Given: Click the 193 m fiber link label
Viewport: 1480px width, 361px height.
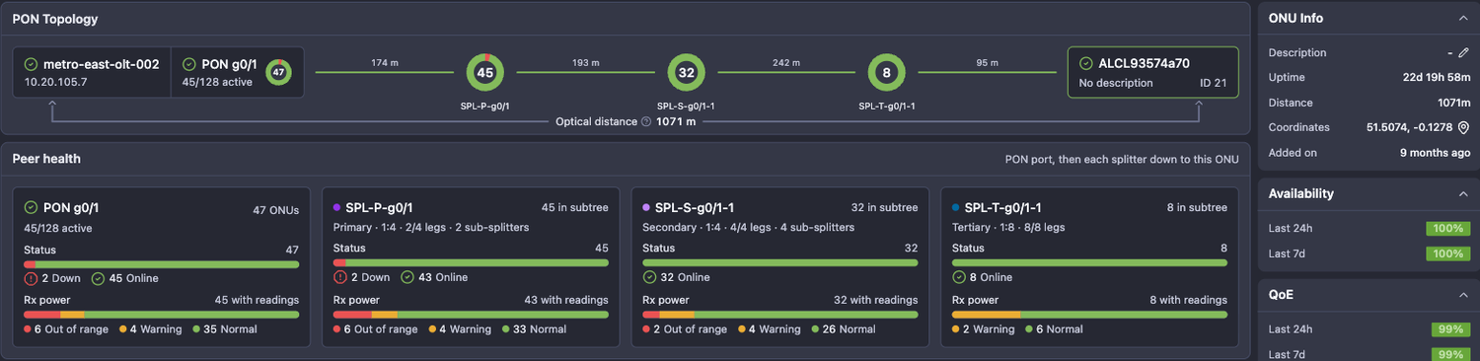Looking at the screenshot, I should click(586, 63).
